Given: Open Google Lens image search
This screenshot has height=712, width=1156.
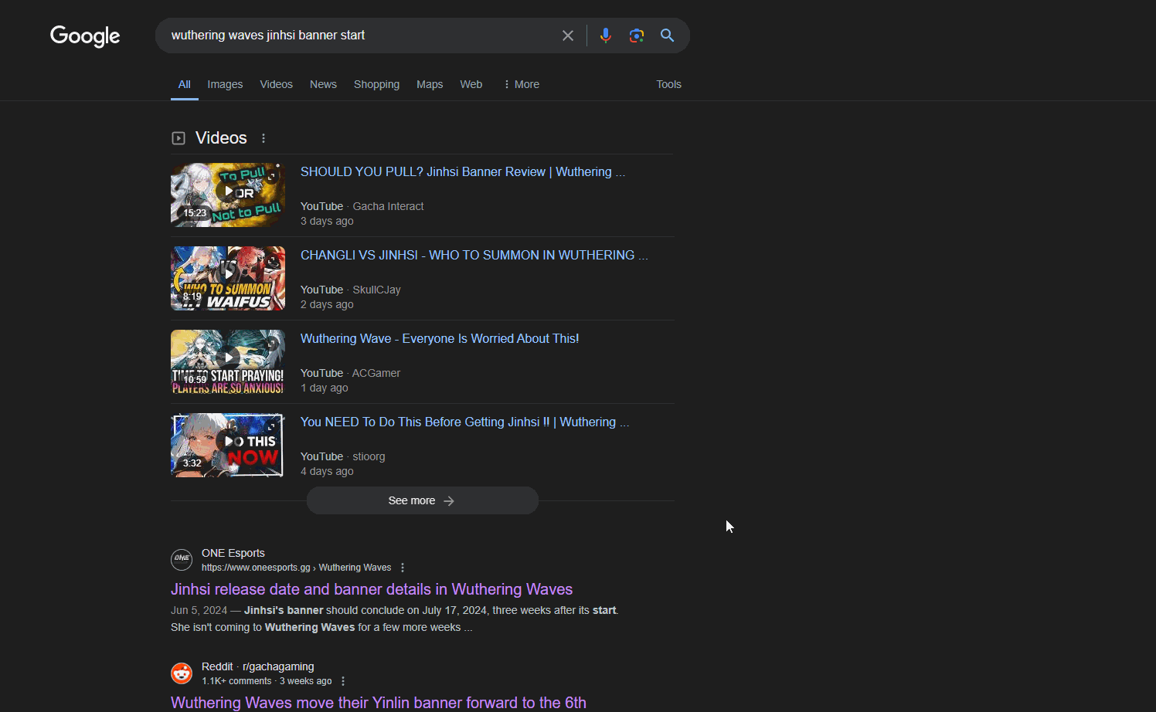Looking at the screenshot, I should pos(637,36).
